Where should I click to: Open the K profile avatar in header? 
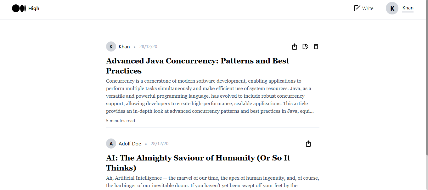(392, 8)
